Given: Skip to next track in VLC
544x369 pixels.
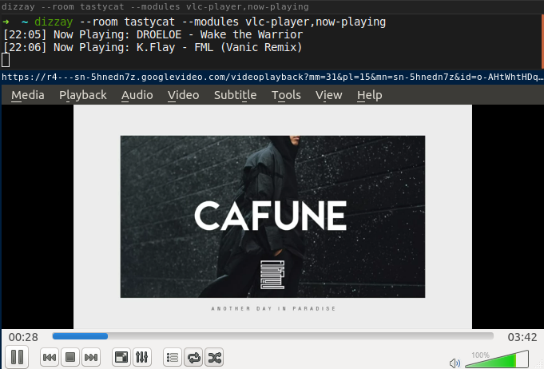Looking at the screenshot, I should (91, 357).
